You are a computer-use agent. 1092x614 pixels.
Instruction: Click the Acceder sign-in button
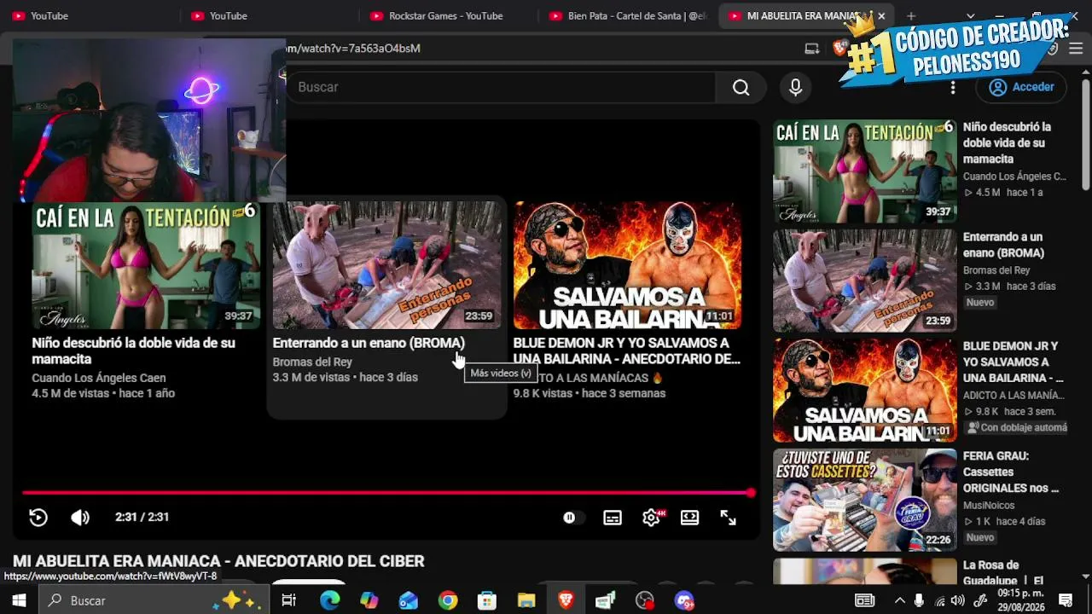coord(1022,87)
